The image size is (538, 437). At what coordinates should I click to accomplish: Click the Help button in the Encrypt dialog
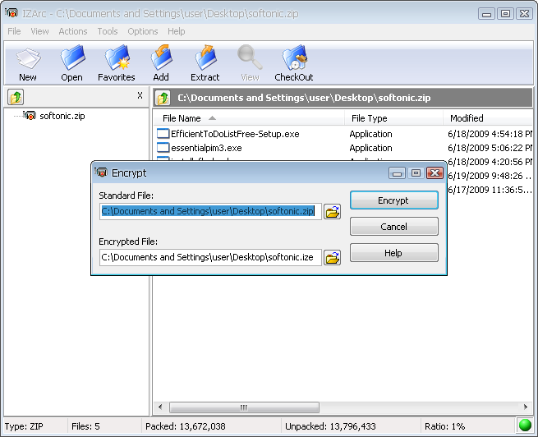(394, 253)
